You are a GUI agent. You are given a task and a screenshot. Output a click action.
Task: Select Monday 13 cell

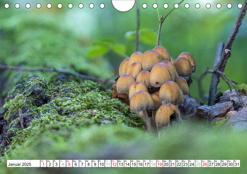click(x=121, y=163)
